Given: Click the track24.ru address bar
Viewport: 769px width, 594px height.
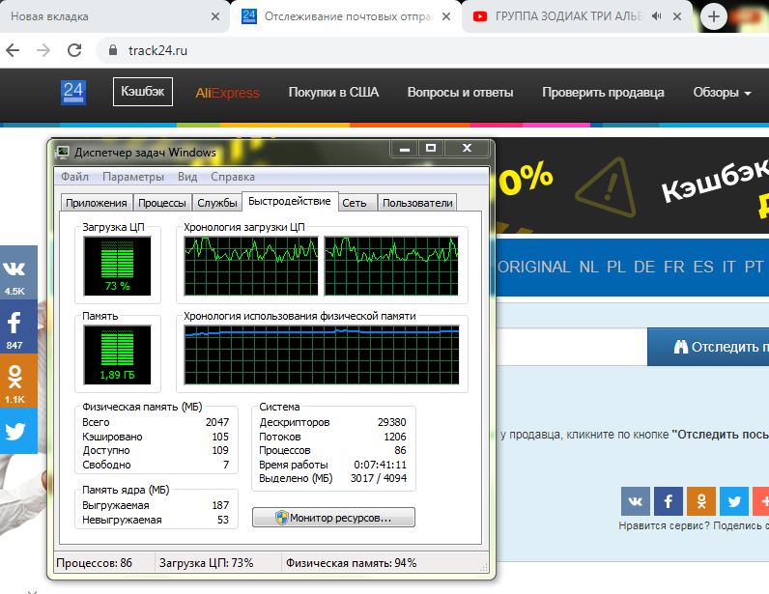Looking at the screenshot, I should [432, 50].
